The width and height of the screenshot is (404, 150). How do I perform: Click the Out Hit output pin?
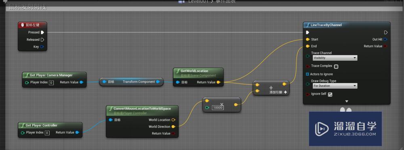coord(385,40)
